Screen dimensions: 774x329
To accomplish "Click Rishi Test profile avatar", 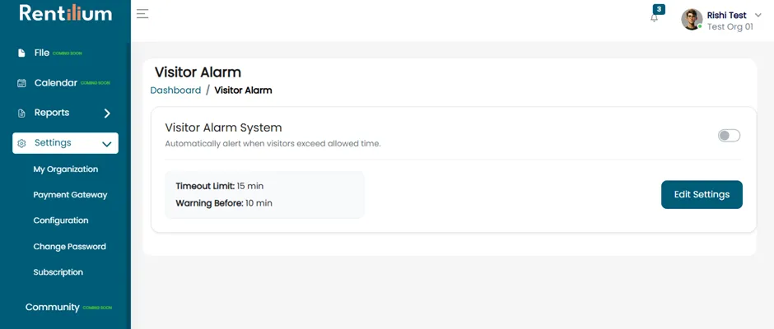I will tap(692, 19).
